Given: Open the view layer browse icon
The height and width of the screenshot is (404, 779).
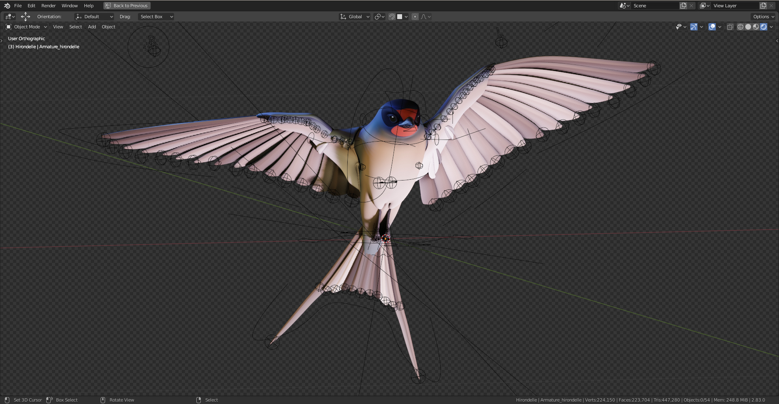Looking at the screenshot, I should (705, 6).
